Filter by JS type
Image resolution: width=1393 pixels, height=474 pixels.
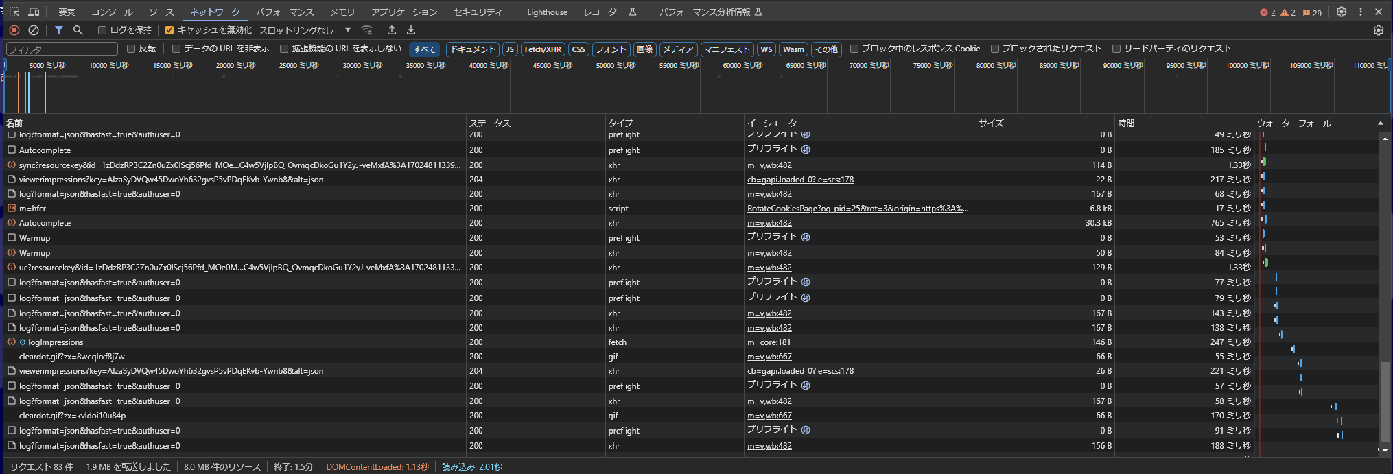click(510, 49)
